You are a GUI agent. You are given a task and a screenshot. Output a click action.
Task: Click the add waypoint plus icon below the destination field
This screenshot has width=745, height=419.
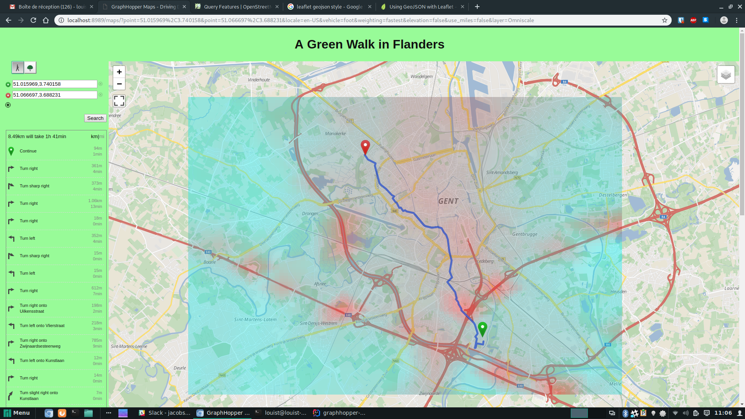click(8, 105)
